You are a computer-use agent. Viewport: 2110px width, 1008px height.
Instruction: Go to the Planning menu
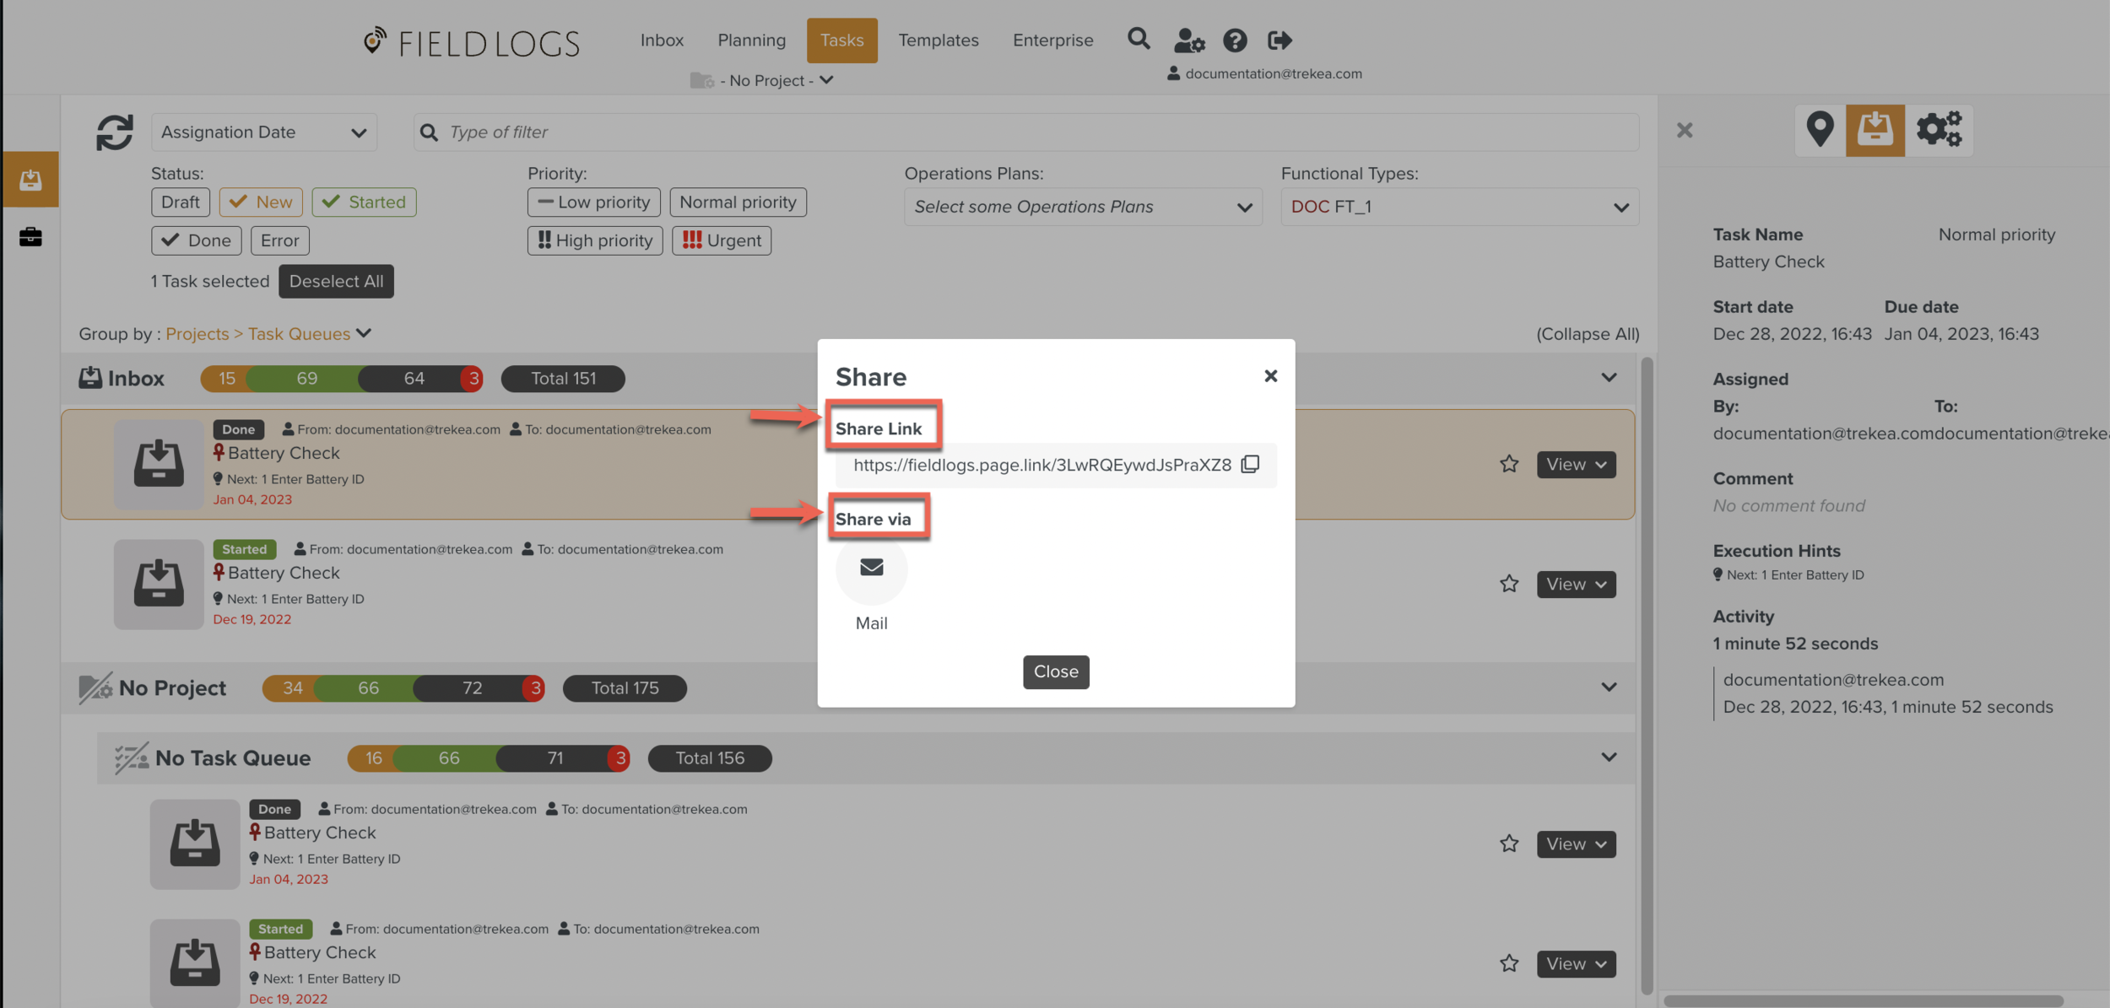(x=751, y=40)
